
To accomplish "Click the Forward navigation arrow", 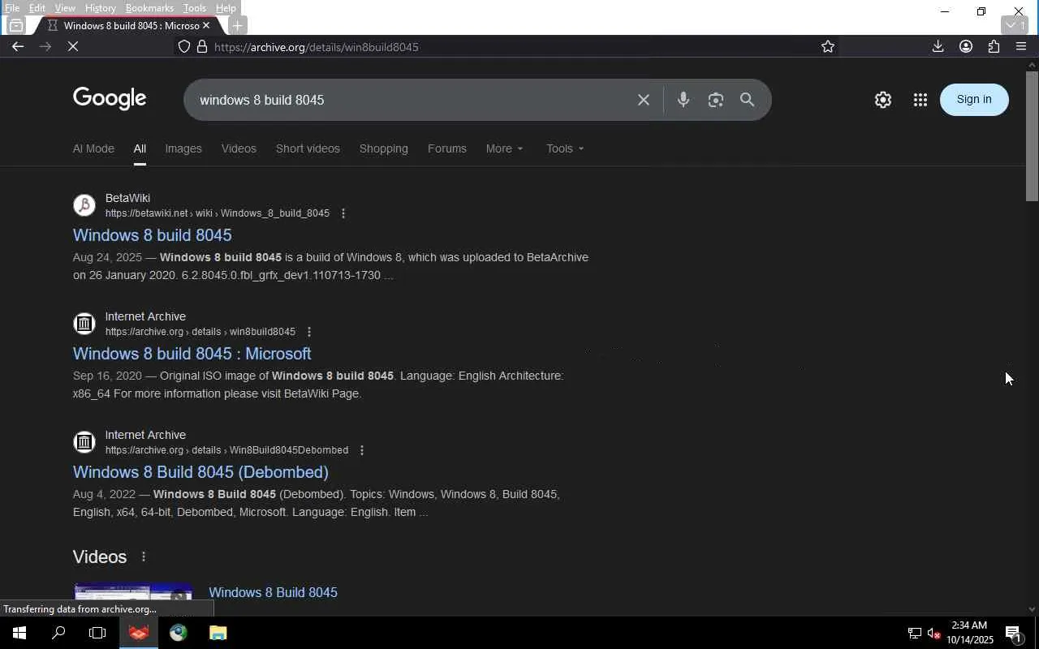I will click(45, 46).
